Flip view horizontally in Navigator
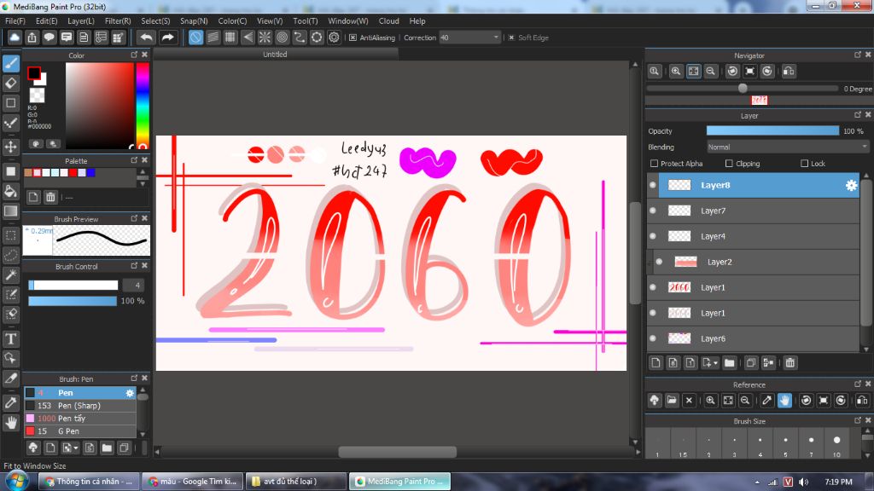 [x=789, y=72]
